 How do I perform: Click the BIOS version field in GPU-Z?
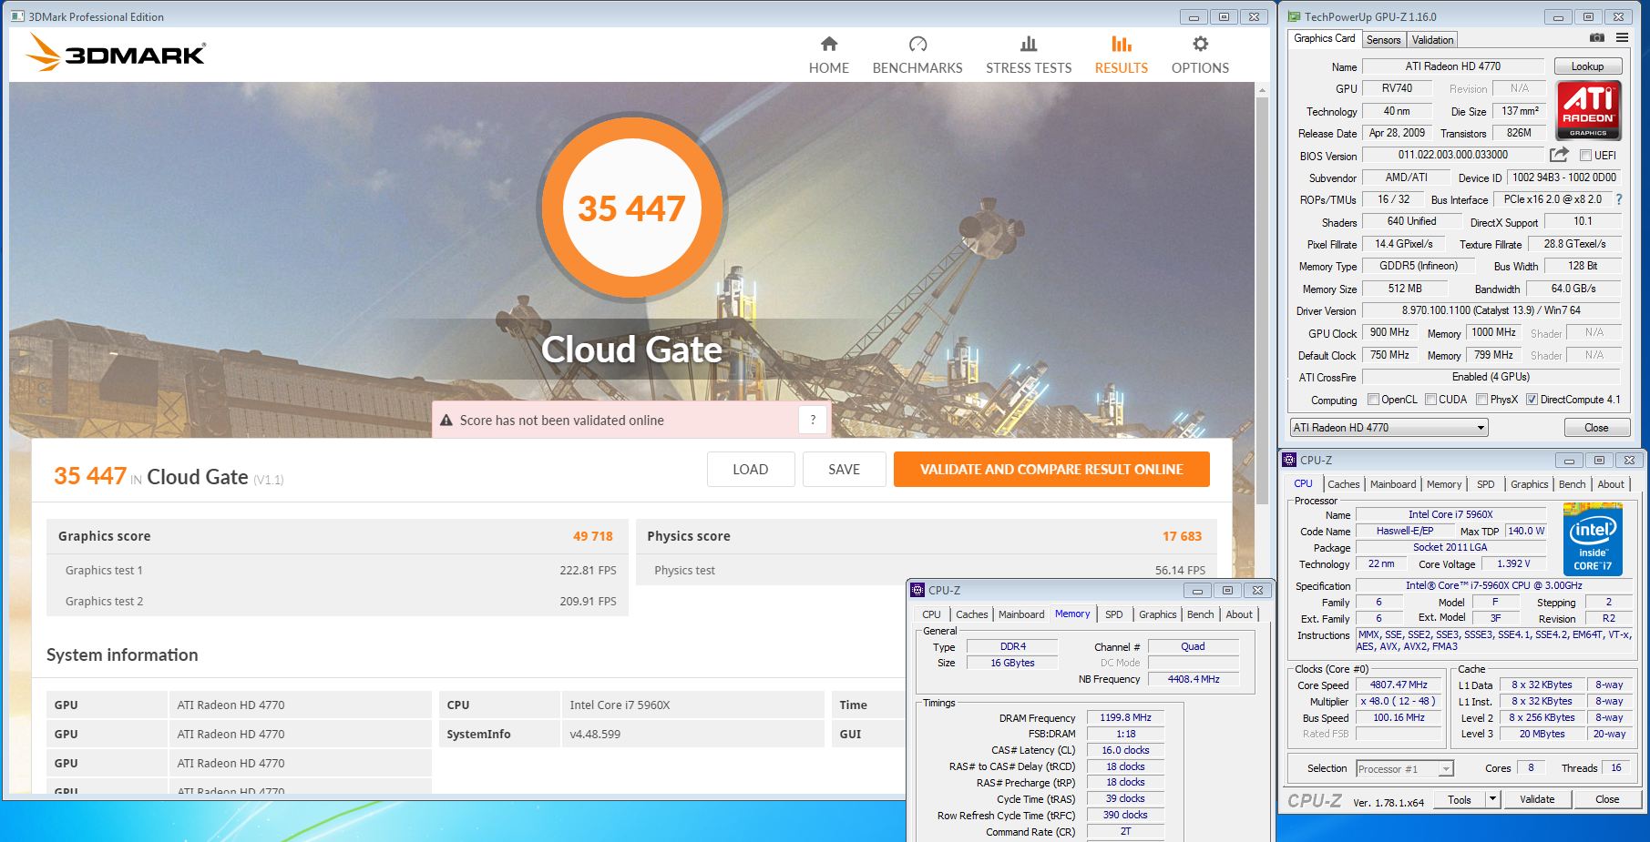click(1452, 155)
